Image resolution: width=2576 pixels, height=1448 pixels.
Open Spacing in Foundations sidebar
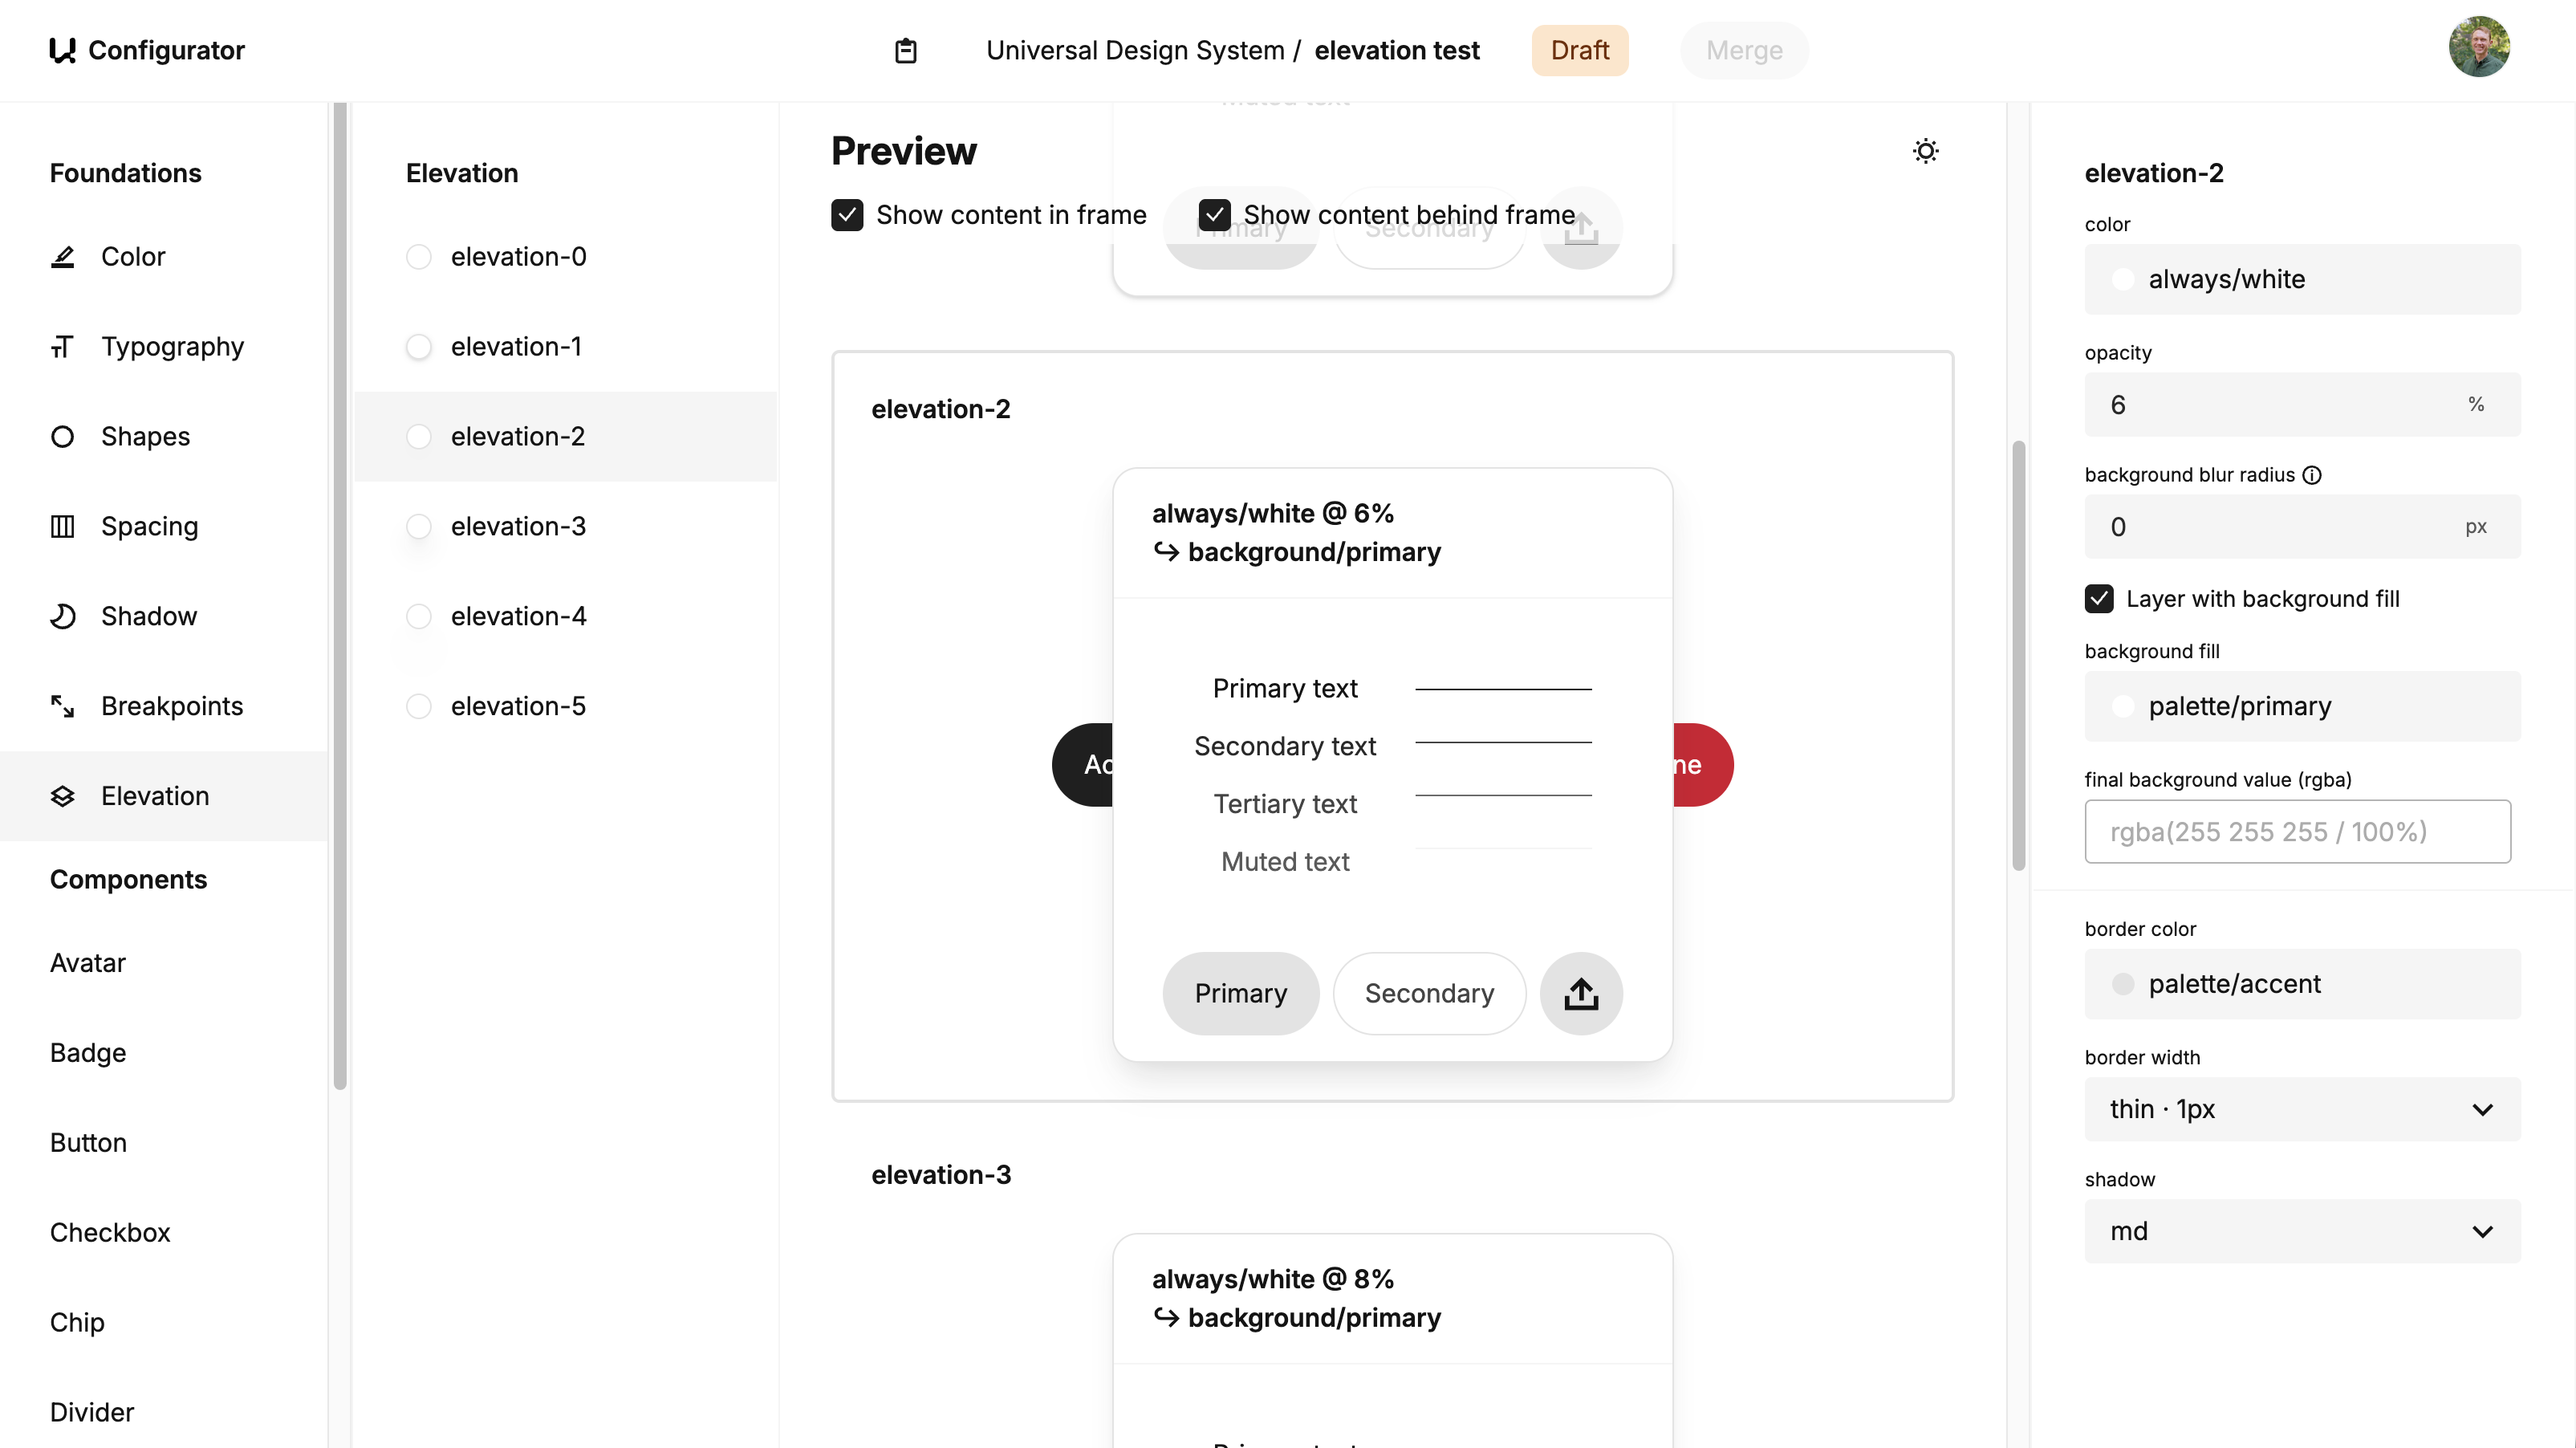tap(149, 526)
